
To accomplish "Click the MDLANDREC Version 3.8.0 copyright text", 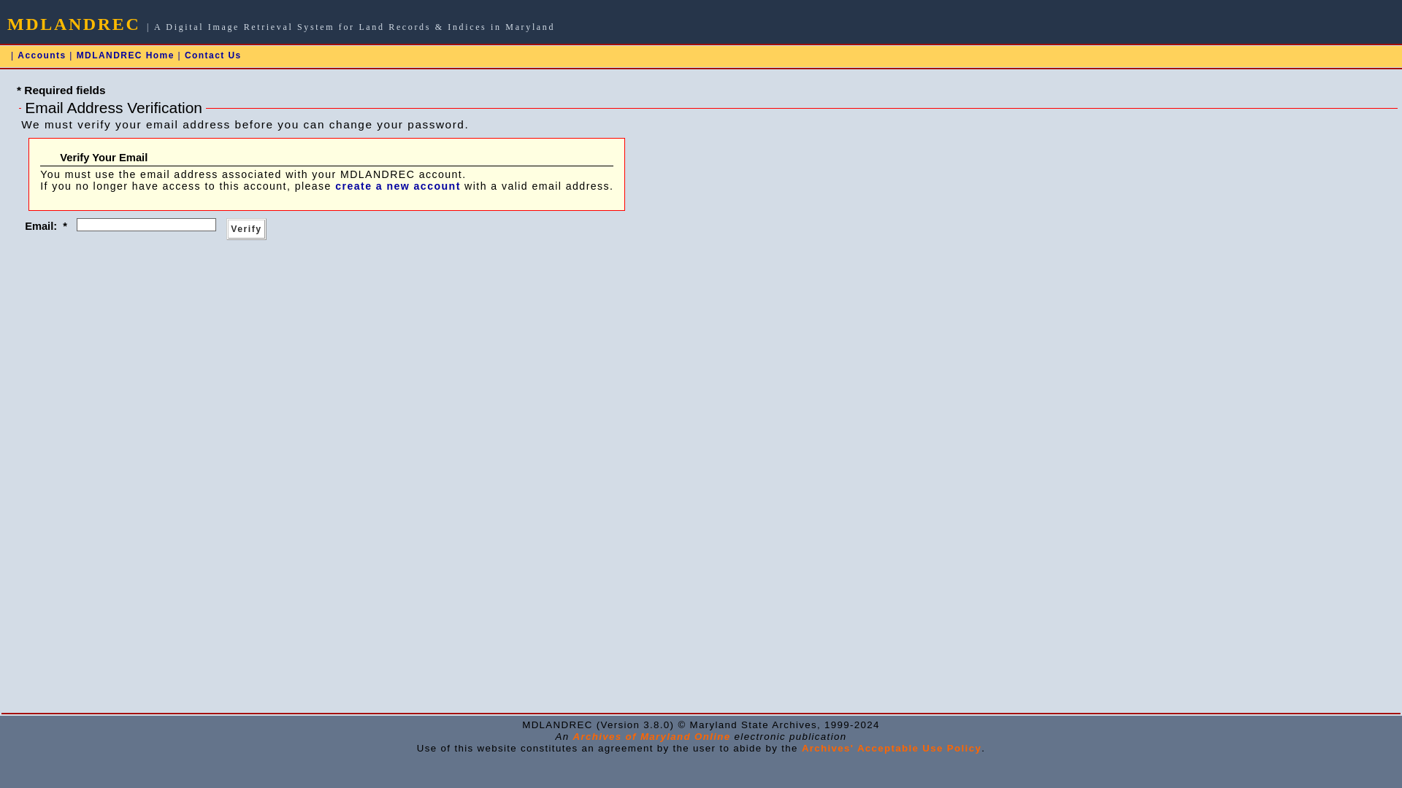I will (700, 725).
